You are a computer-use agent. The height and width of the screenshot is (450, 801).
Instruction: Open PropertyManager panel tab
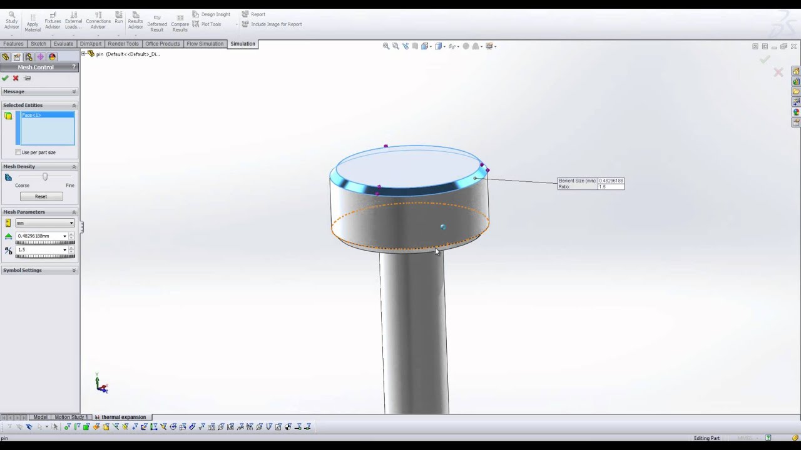[x=18, y=57]
